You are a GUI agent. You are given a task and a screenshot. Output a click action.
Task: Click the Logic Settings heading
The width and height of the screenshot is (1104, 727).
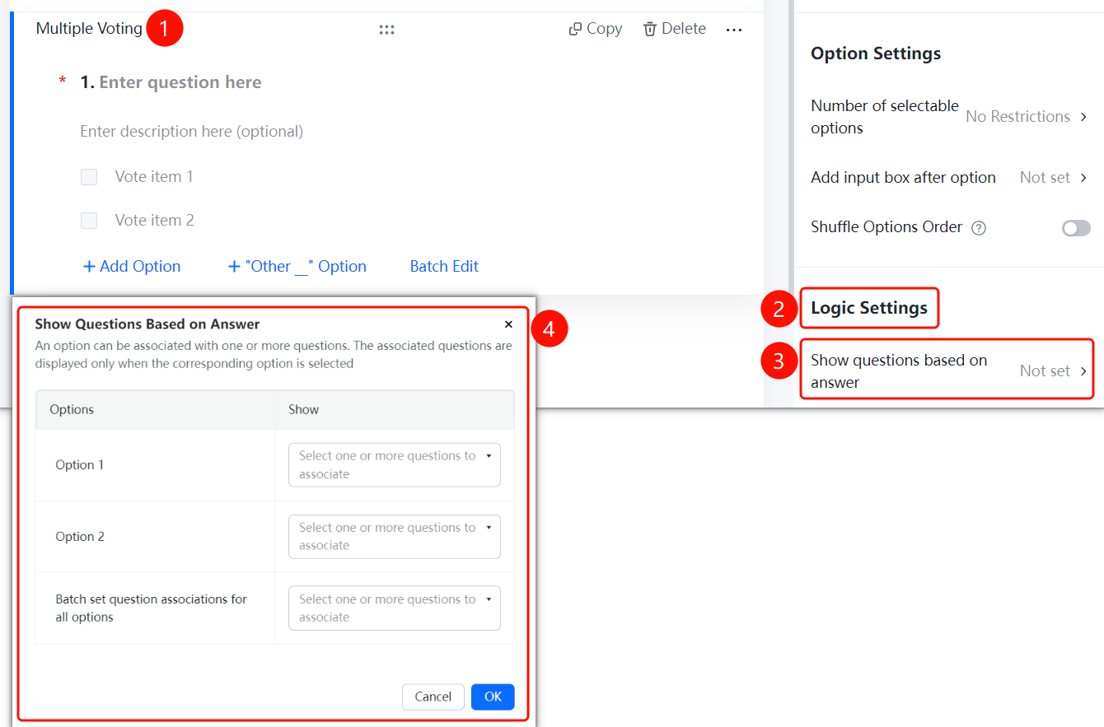tap(869, 308)
